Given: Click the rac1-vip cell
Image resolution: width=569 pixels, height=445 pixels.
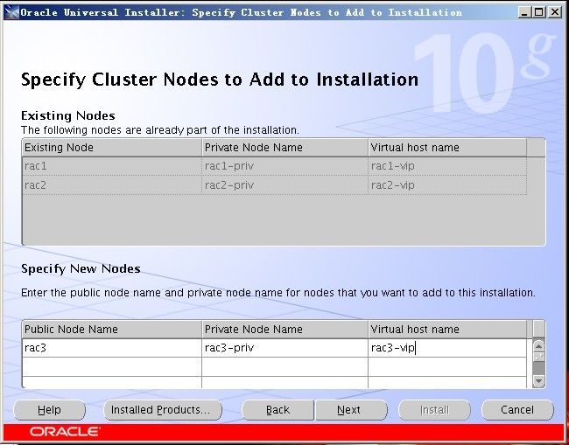Looking at the screenshot, I should coord(447,166).
